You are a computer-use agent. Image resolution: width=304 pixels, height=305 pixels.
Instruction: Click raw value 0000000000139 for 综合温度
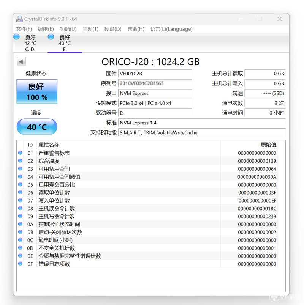click(x=257, y=161)
